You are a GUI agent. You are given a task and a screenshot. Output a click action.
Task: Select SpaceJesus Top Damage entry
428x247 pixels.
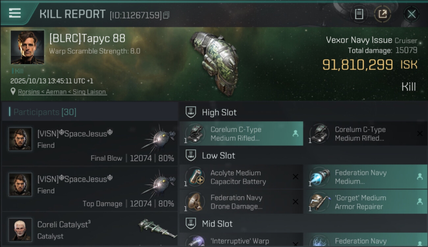click(90, 189)
